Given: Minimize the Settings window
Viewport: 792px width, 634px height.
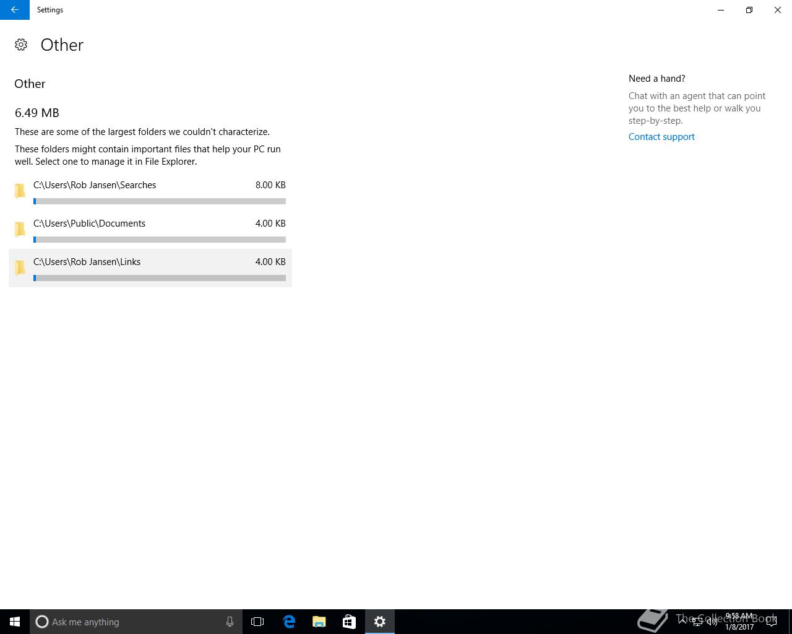Looking at the screenshot, I should 721,10.
